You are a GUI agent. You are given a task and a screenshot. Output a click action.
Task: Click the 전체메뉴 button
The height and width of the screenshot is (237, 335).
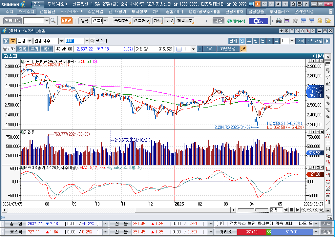(x=12, y=21)
